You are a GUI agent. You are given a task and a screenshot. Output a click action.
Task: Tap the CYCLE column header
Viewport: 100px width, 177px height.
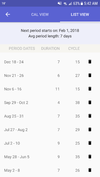click(x=74, y=48)
